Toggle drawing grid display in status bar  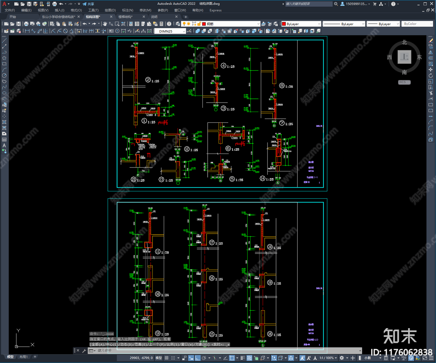[x=166, y=358]
